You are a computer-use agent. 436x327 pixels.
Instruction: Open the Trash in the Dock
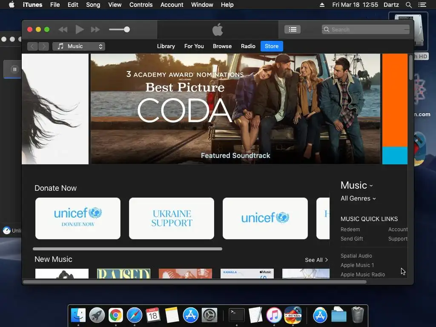pos(358,315)
